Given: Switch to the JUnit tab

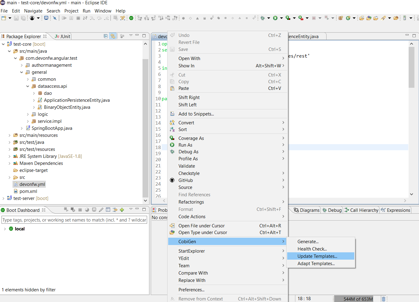Looking at the screenshot, I should [x=63, y=37].
